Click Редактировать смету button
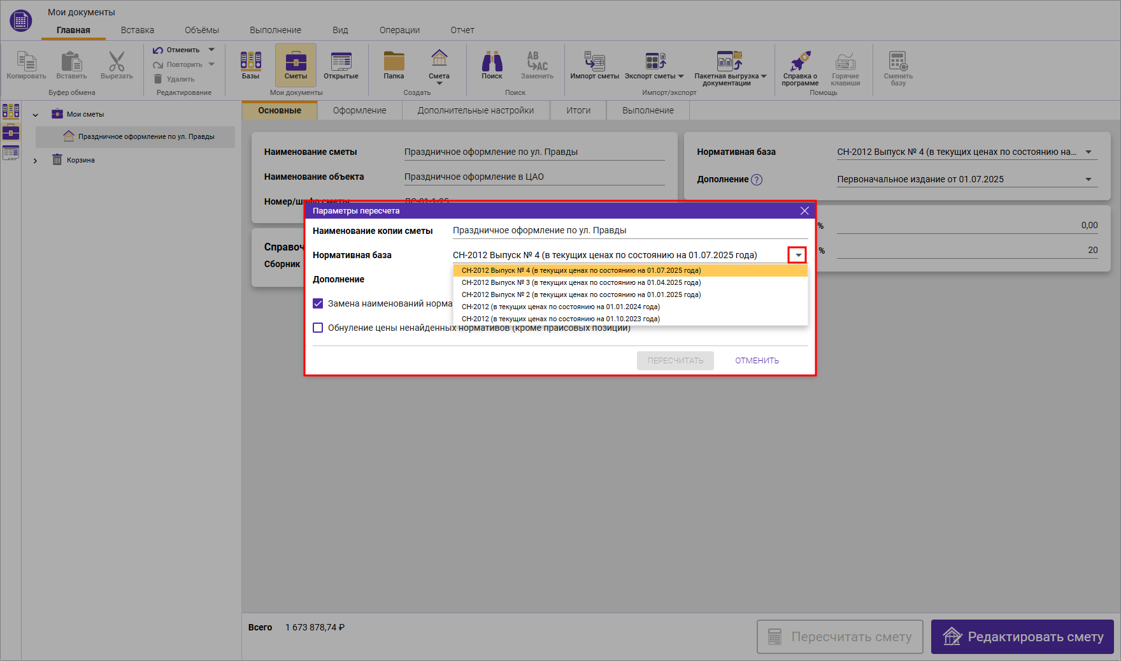 pos(1022,636)
